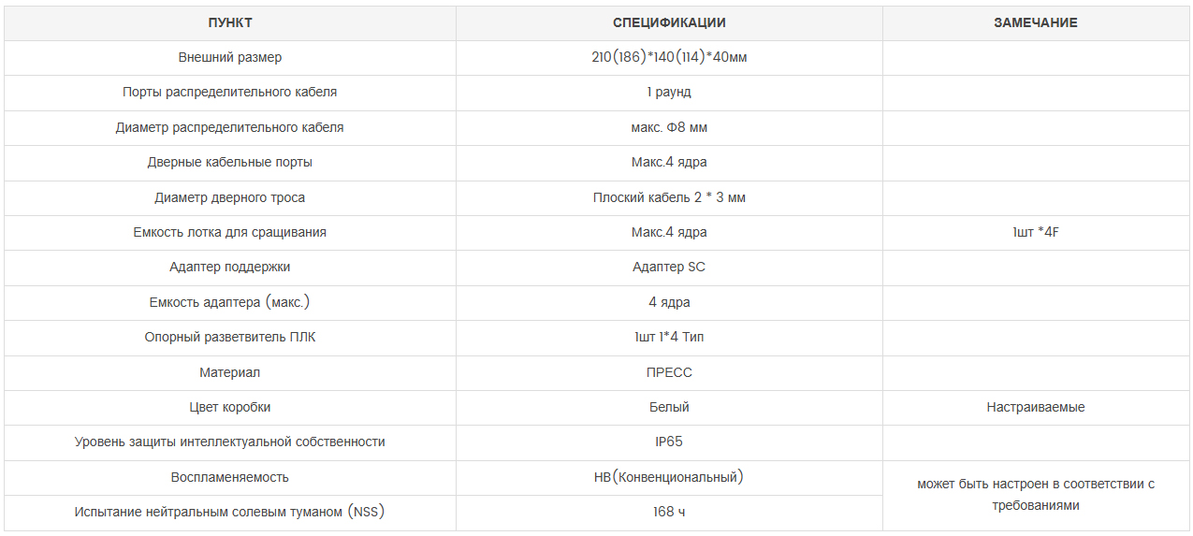Click the HB(Конвенциональный) flammability value
Viewport: 1193px width, 536px height.
pos(669,477)
